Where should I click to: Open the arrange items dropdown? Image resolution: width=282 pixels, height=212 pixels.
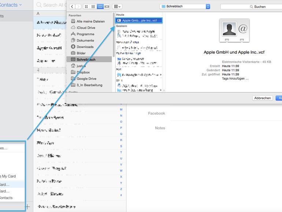(x=117, y=7)
